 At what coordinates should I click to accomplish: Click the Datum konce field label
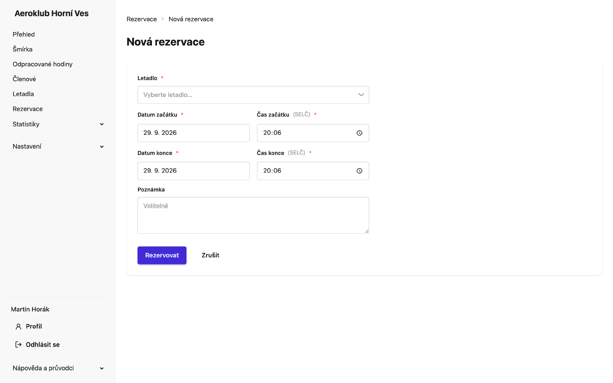point(155,153)
